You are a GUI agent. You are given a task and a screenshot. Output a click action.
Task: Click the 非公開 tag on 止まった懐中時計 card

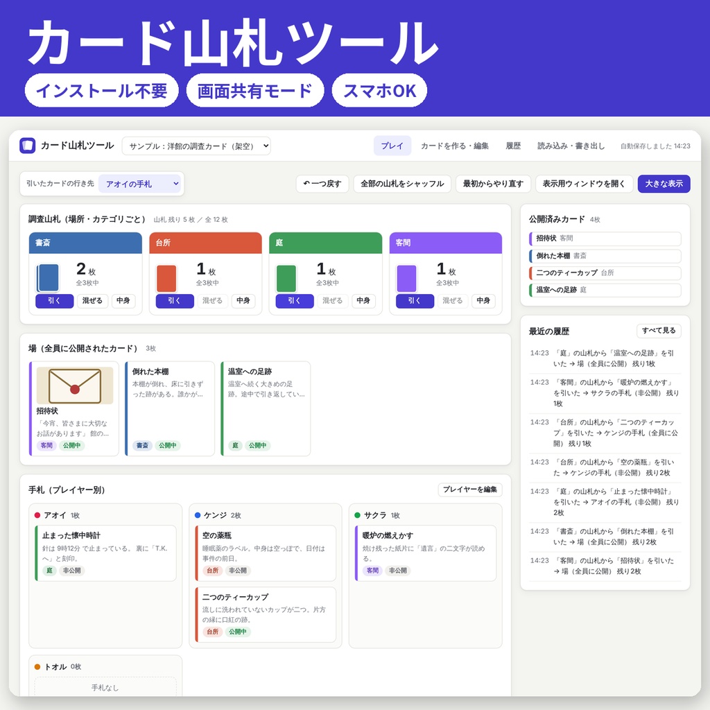click(x=72, y=571)
